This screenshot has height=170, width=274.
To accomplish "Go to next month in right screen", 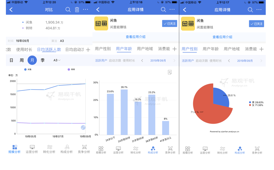I will (x=261, y=61).
